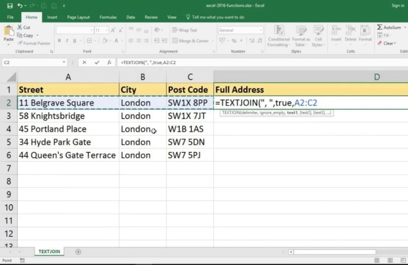Toggle Wrap Text
The height and width of the screenshot is (265, 408).
coord(184,30)
